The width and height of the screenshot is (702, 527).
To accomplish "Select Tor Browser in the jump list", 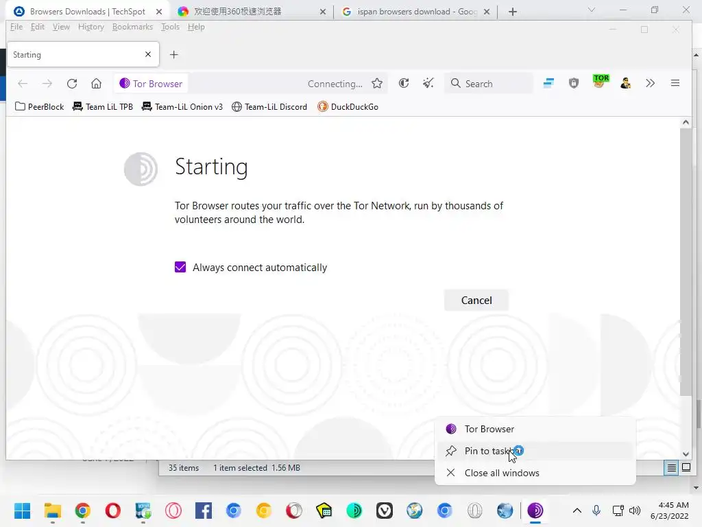I will coord(535,429).
